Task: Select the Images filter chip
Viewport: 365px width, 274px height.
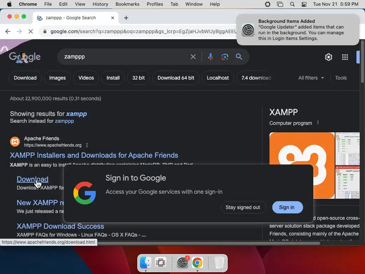Action: click(x=57, y=78)
